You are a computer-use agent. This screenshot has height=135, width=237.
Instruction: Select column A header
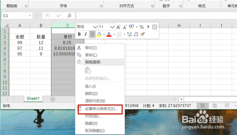coord(20,25)
